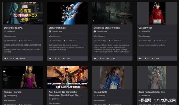Click download icon on Stellar Blade_DXL card
Image resolution: width=179 pixels, height=105 pixels.
[11, 58]
